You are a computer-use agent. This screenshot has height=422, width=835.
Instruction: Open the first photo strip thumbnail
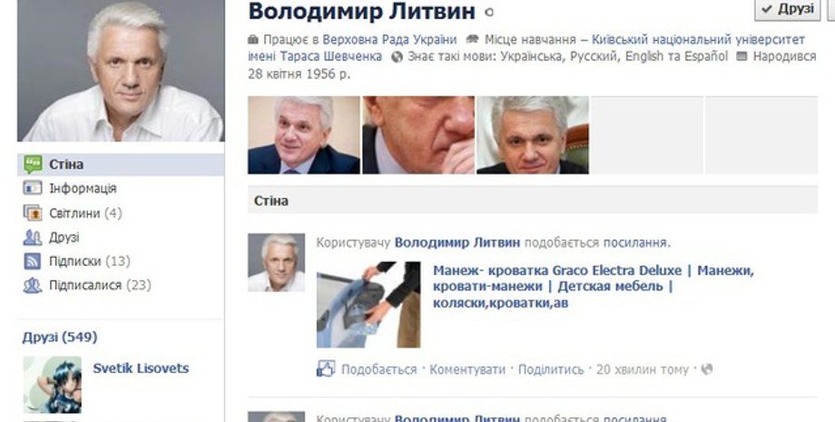tap(303, 135)
